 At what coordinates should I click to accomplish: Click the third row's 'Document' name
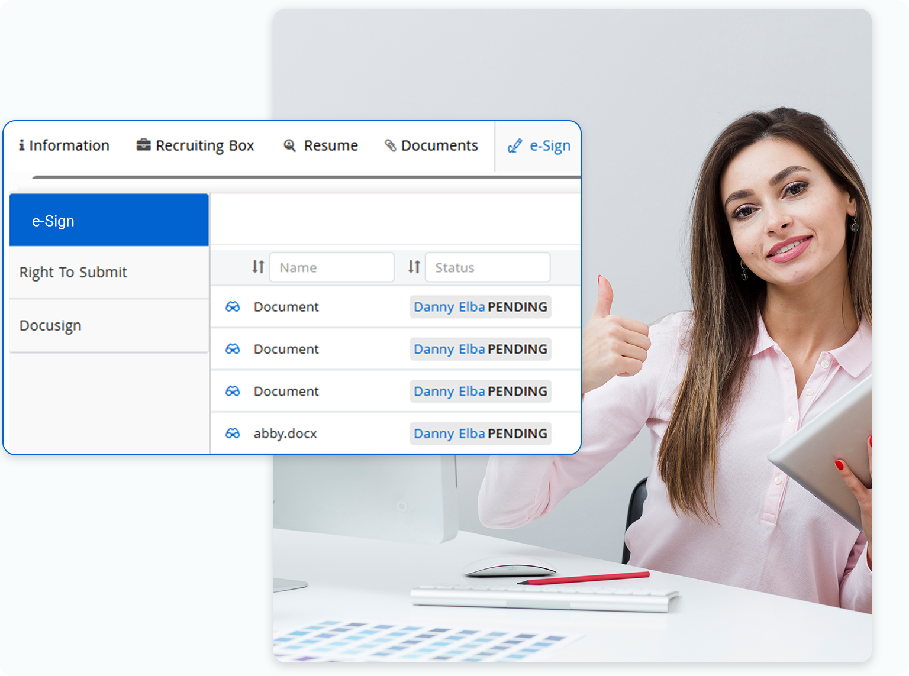286,392
